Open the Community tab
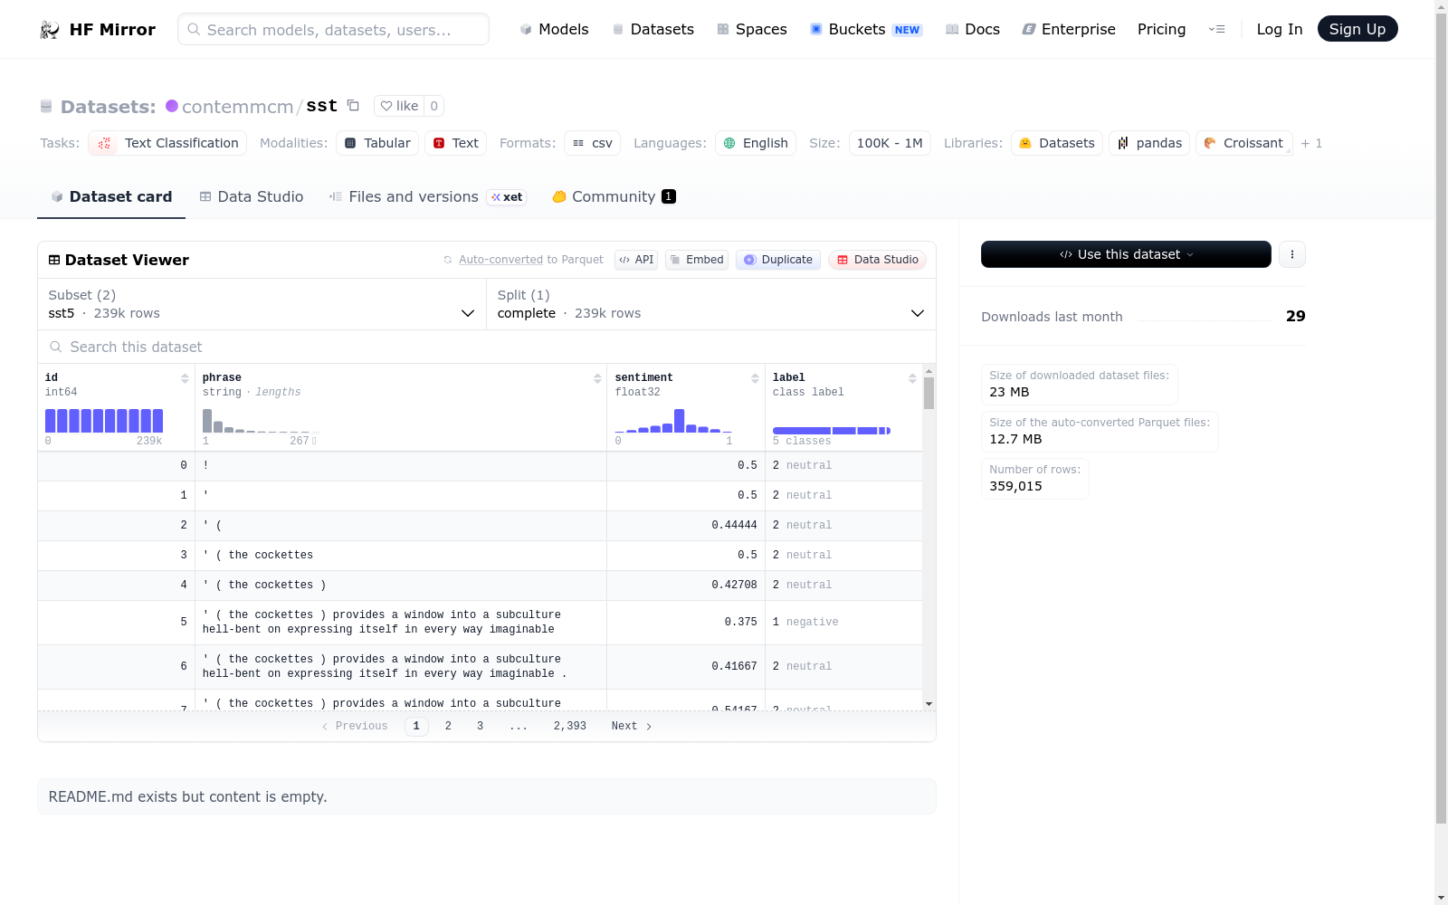Screen dimensions: 1448x905 click(614, 196)
